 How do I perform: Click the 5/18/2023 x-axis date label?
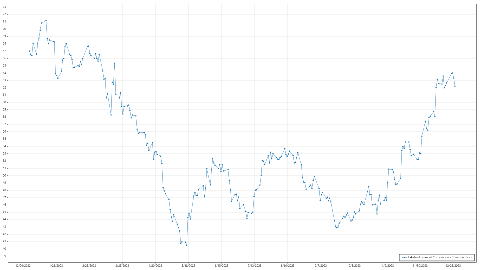(x=188, y=266)
